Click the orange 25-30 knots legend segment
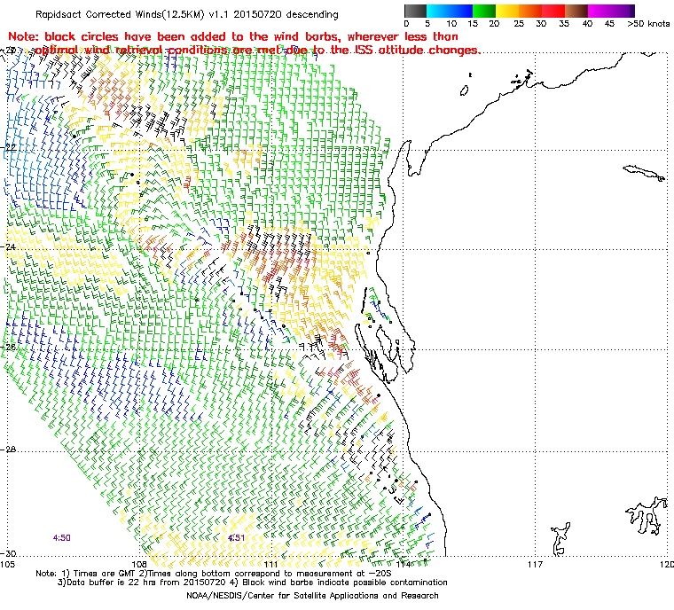Screen dimensions: 674x610 530,12
